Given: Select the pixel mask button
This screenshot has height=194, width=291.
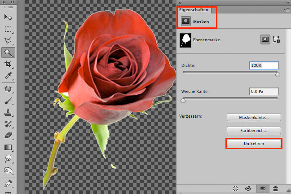Looking at the screenshot, I should (265, 40).
